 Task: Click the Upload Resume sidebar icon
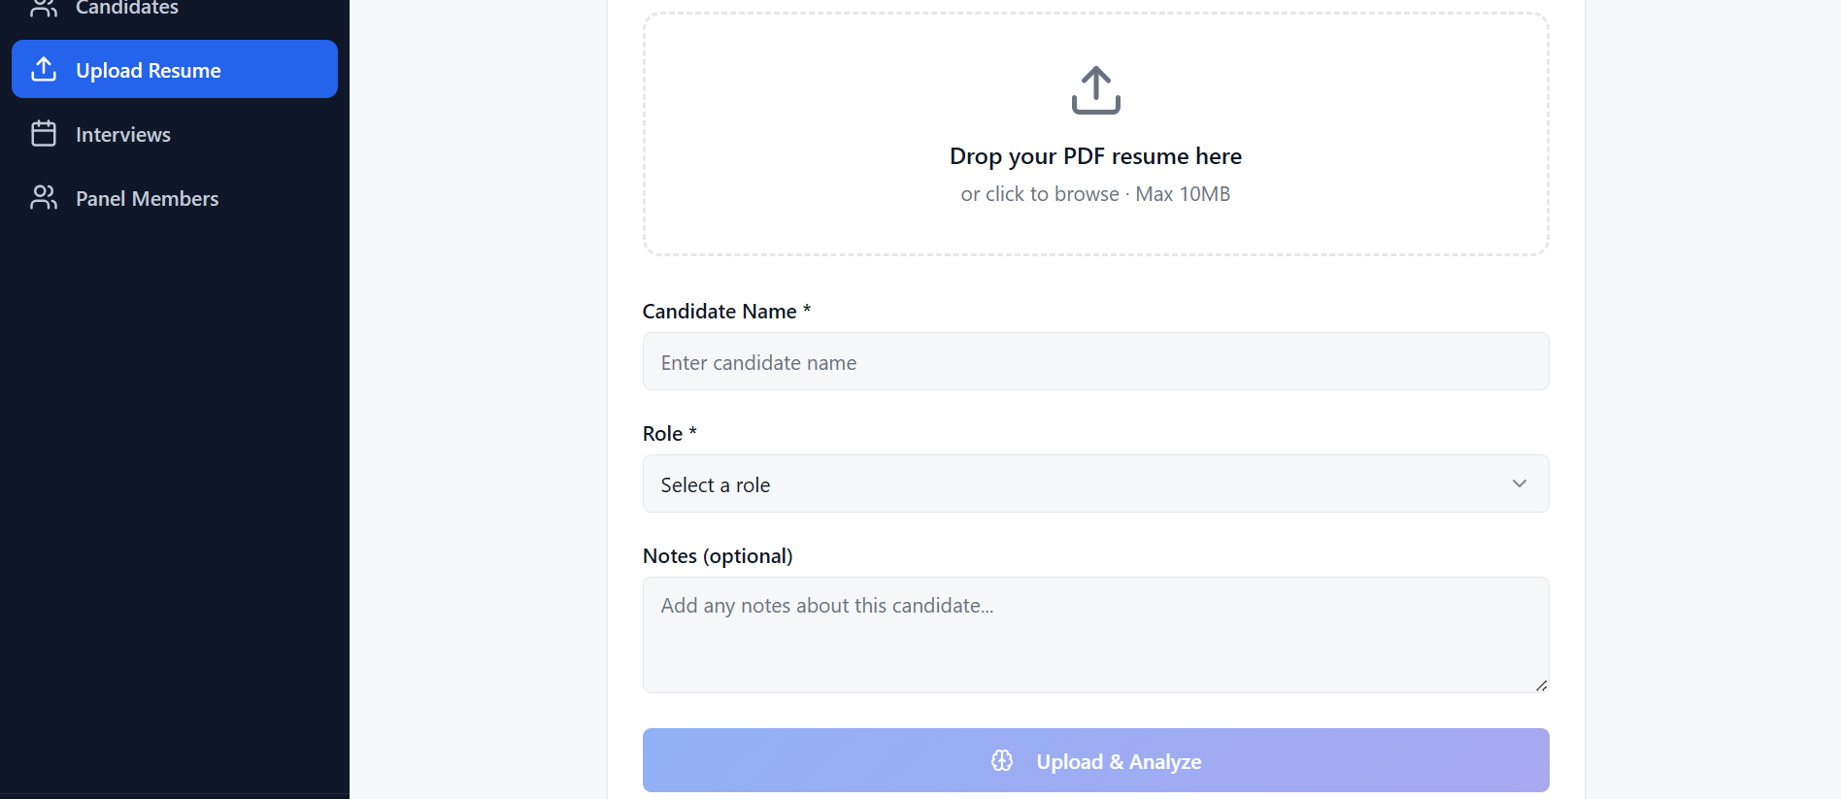(x=44, y=70)
